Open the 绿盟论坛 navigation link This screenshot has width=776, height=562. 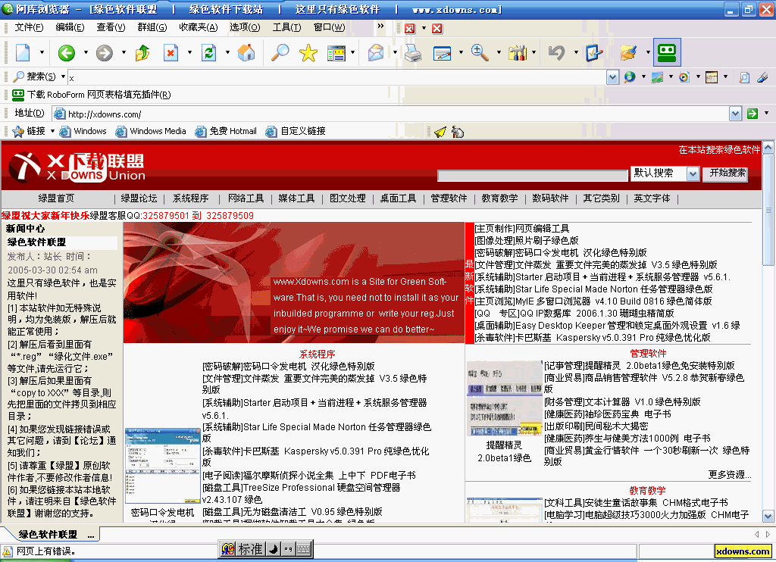pos(139,198)
